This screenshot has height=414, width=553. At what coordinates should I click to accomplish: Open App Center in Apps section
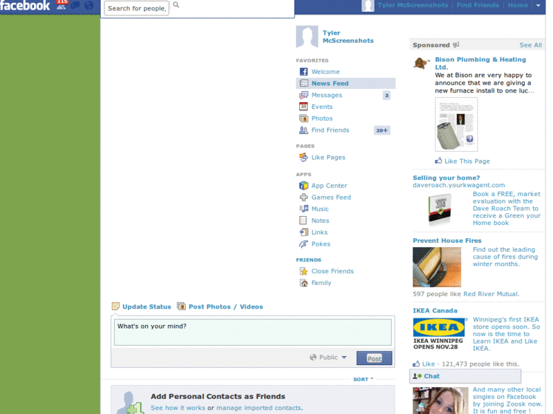click(329, 186)
